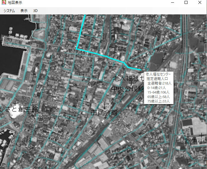Open the 表示 menu
The width and height of the screenshot is (207, 169).
click(x=24, y=10)
